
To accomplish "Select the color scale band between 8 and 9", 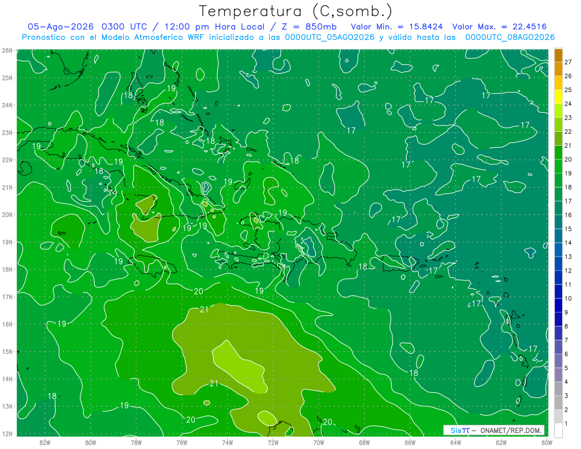I will (558, 319).
